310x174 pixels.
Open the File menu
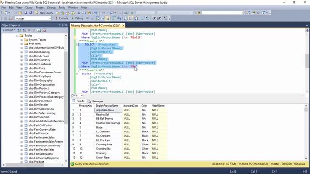point(3,8)
